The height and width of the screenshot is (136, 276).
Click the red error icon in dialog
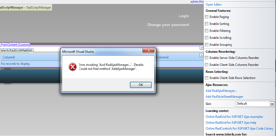click(x=73, y=67)
